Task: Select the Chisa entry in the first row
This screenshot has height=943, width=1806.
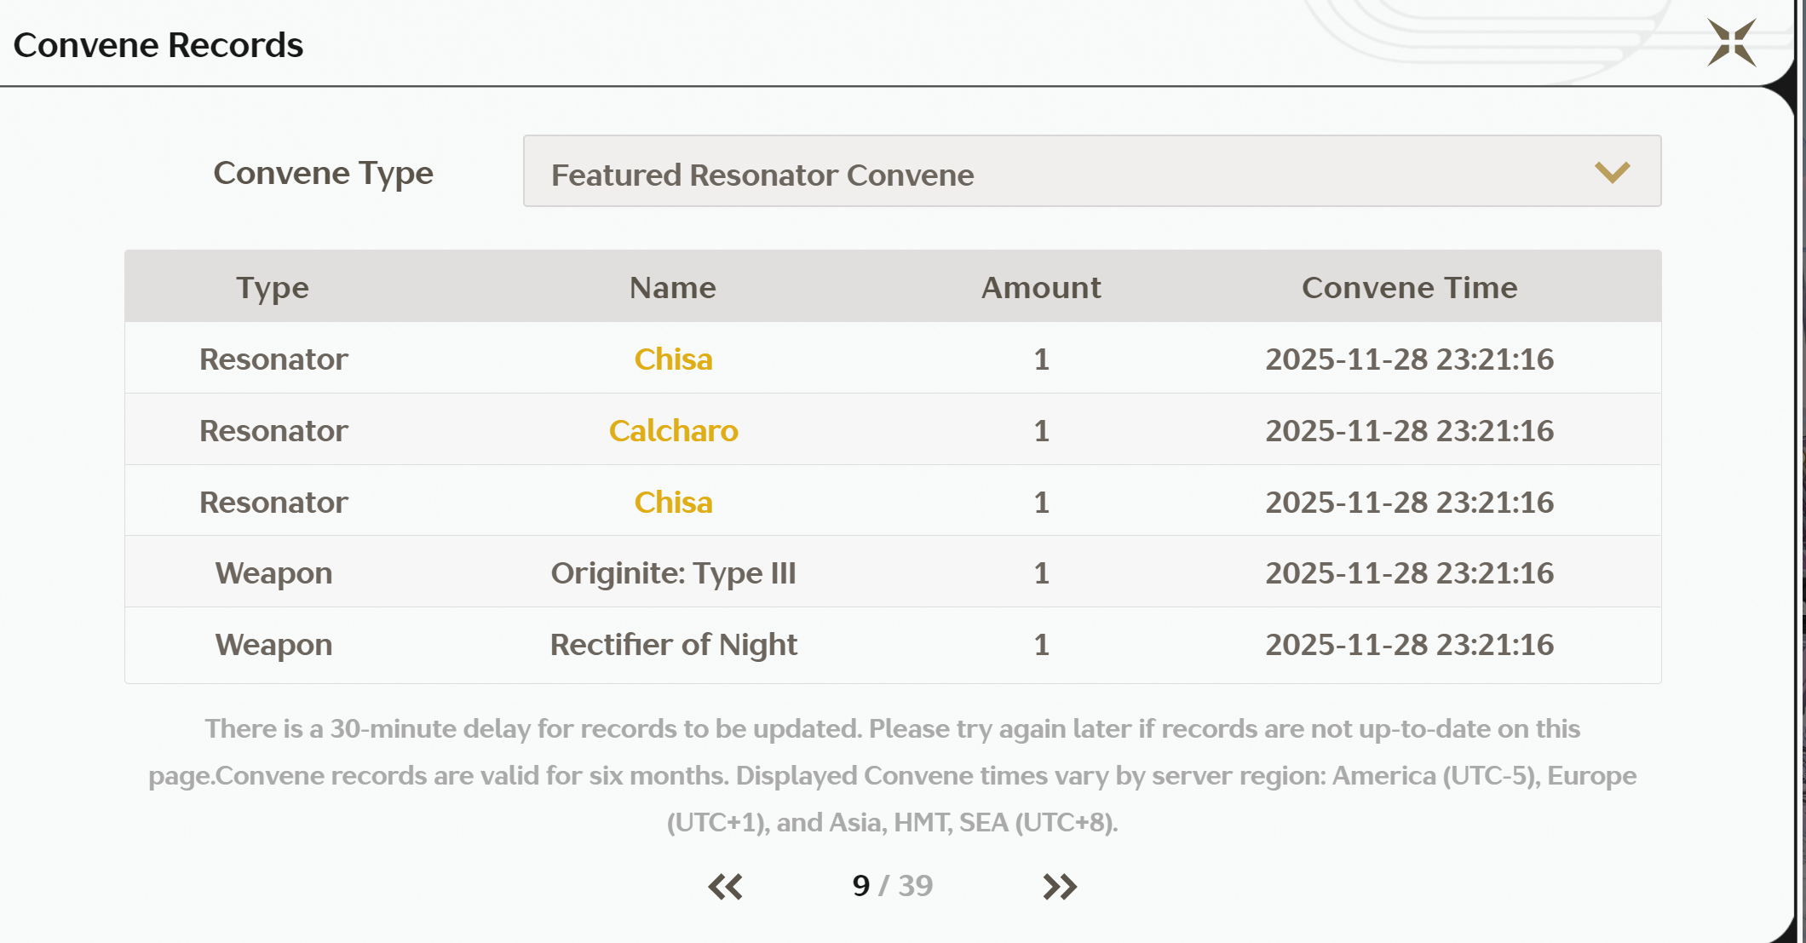Action: point(673,359)
